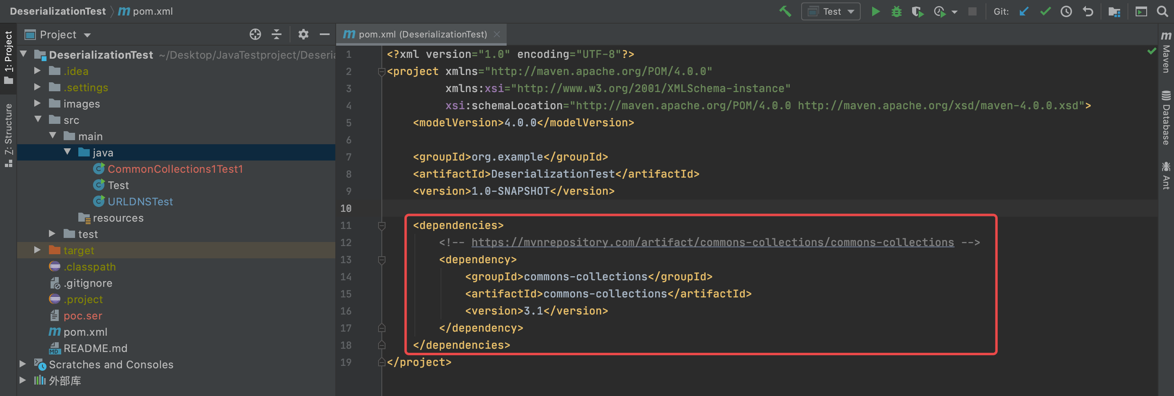
Task: Click the Stop button square
Action: [x=972, y=11]
